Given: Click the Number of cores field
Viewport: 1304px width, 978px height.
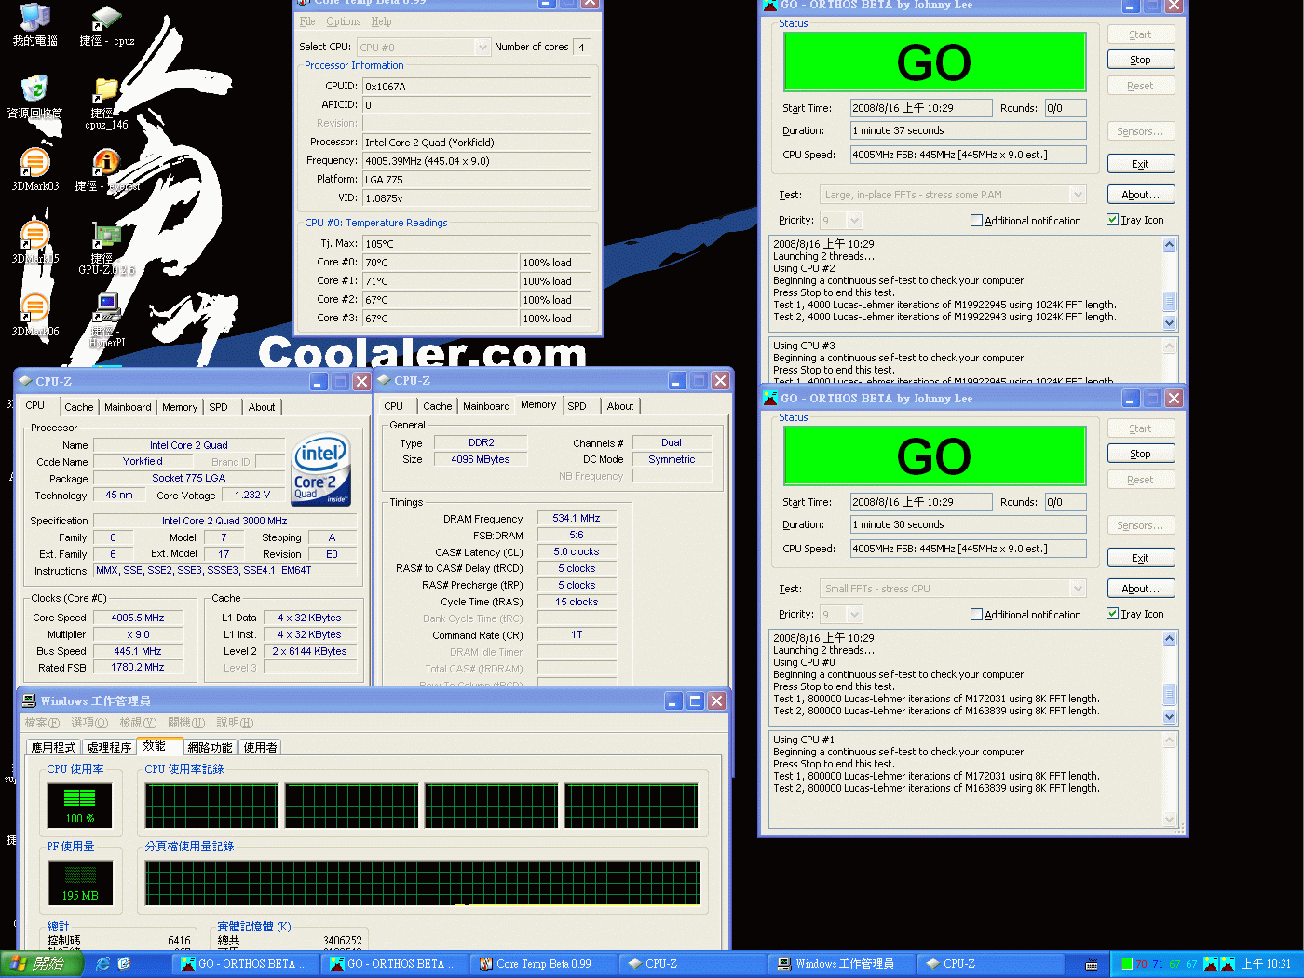Looking at the screenshot, I should click(582, 48).
